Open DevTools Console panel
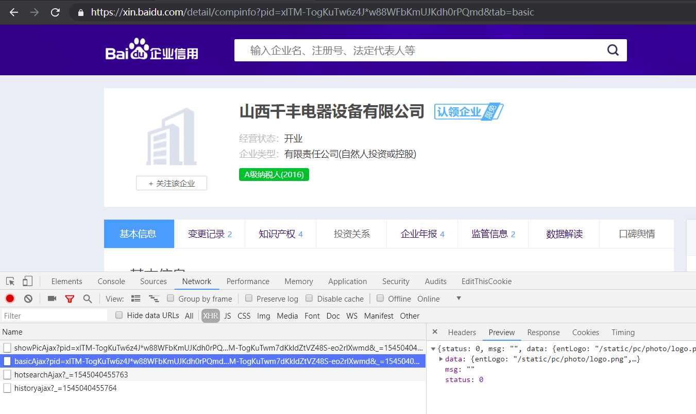The image size is (696, 414). point(111,281)
